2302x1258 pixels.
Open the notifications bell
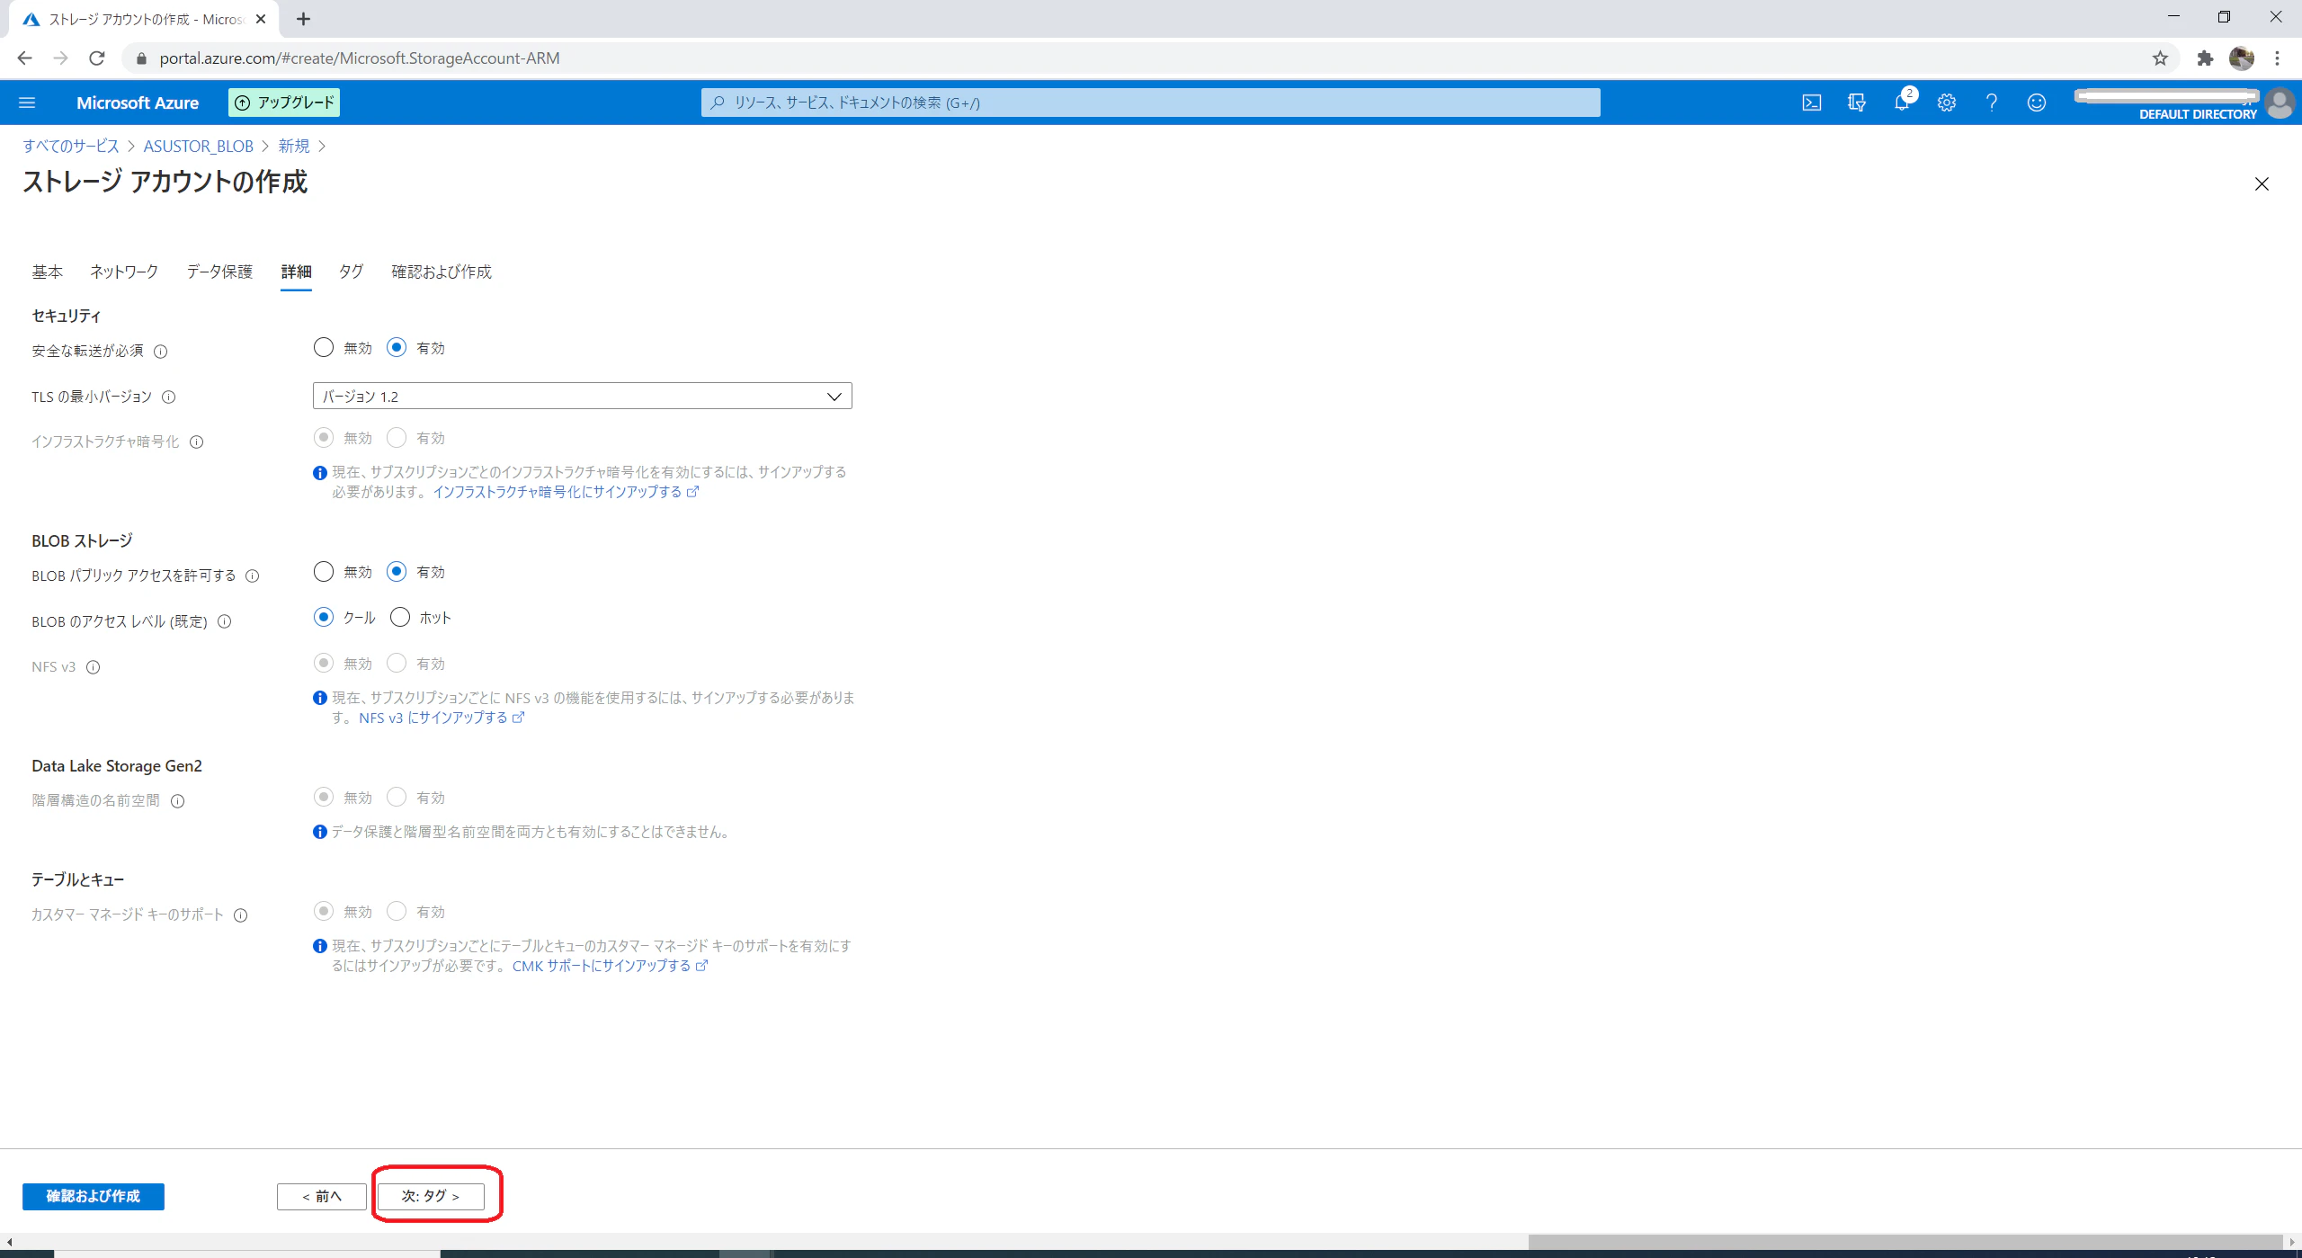[1902, 103]
